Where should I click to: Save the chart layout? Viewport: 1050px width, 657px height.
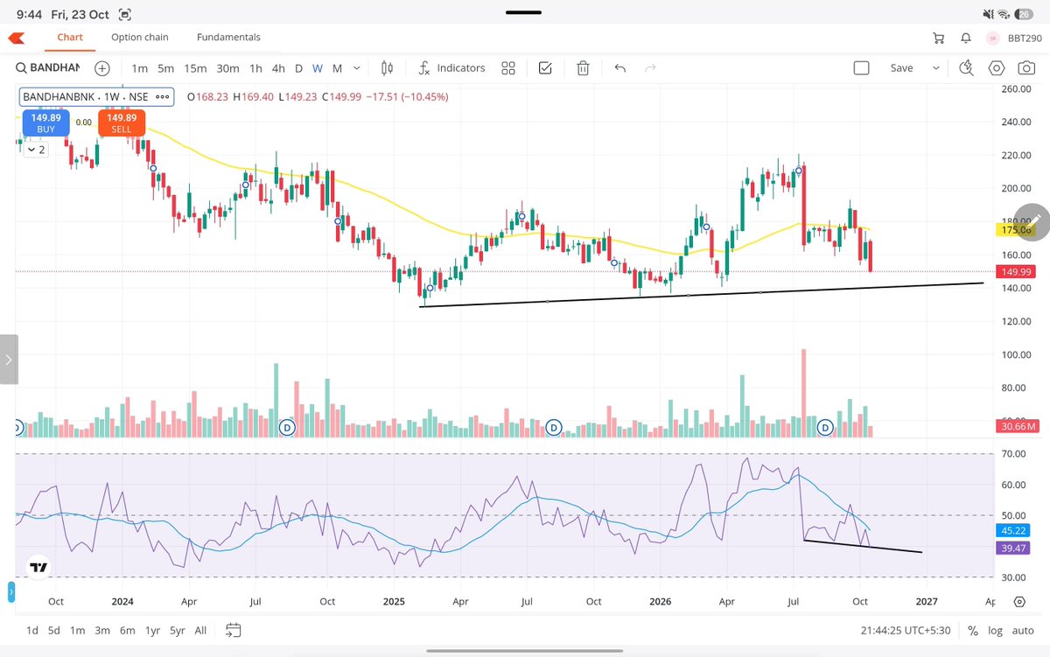point(901,68)
